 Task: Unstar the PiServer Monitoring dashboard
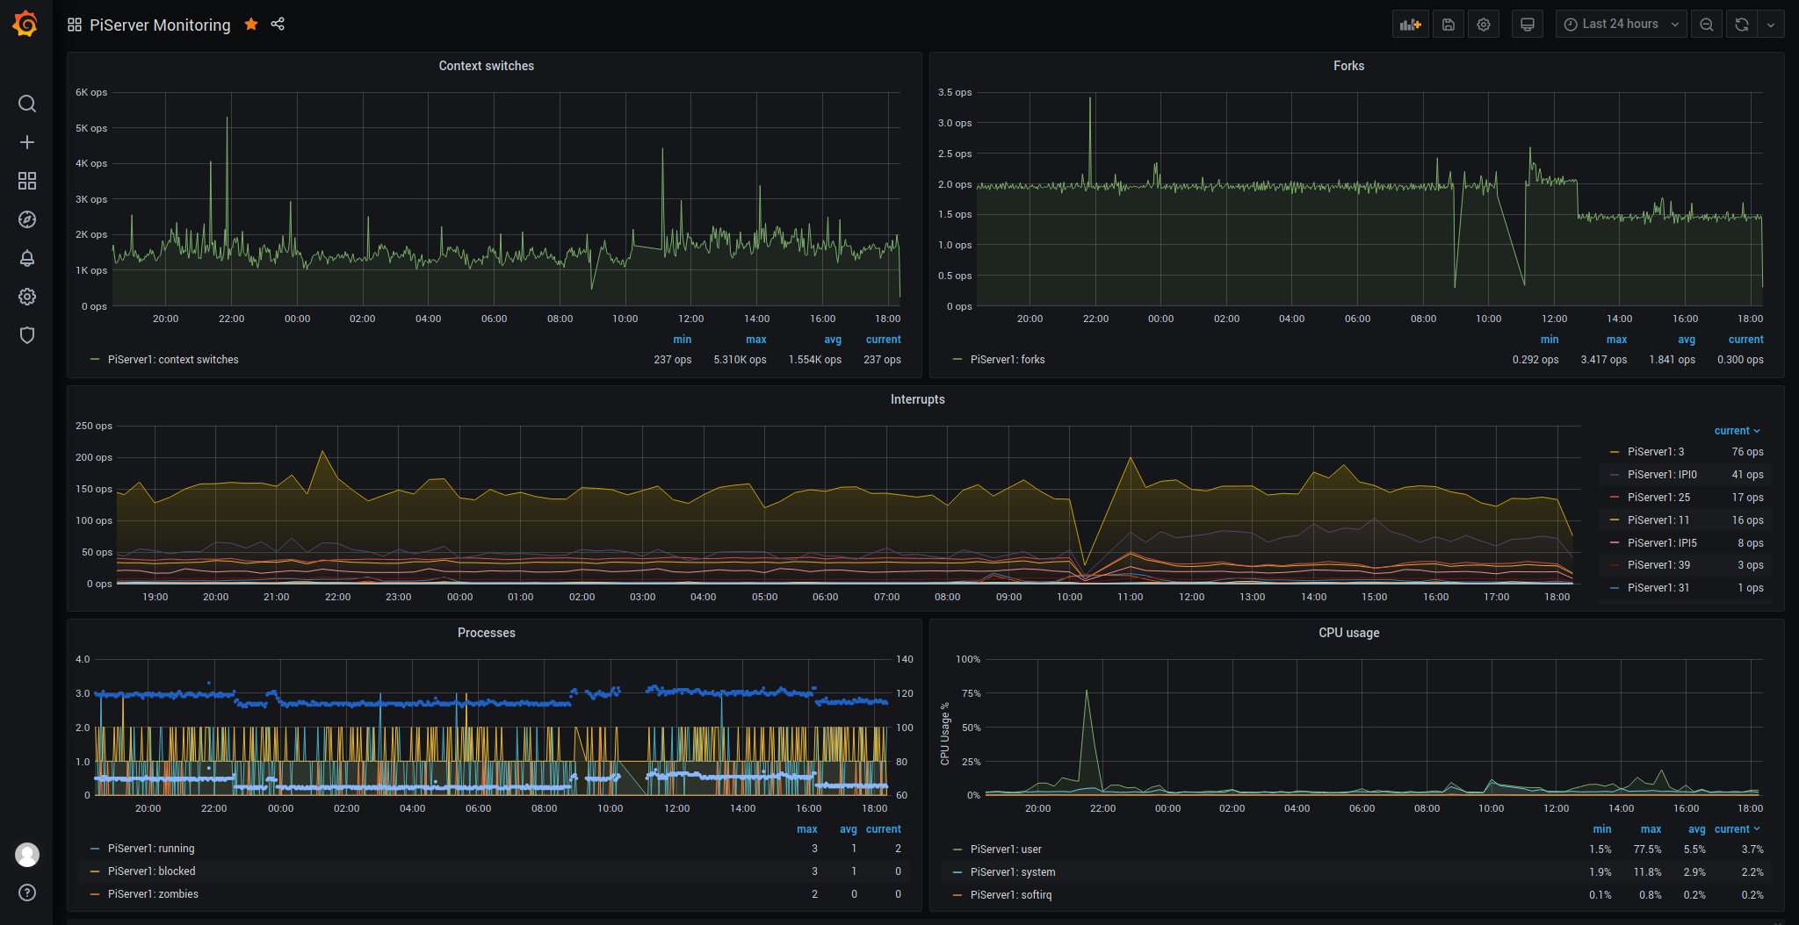(251, 24)
